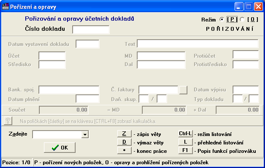The height and width of the screenshot is (168, 265).
Task: Click the Č. faktury input field
Action: coord(158,90)
